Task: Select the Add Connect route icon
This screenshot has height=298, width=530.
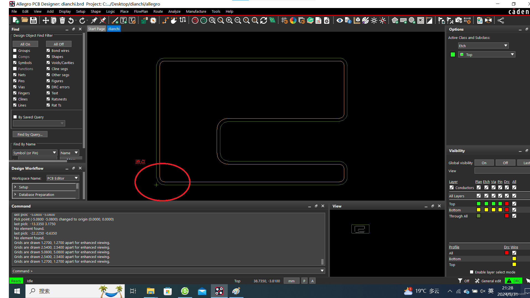Action: (x=165, y=20)
